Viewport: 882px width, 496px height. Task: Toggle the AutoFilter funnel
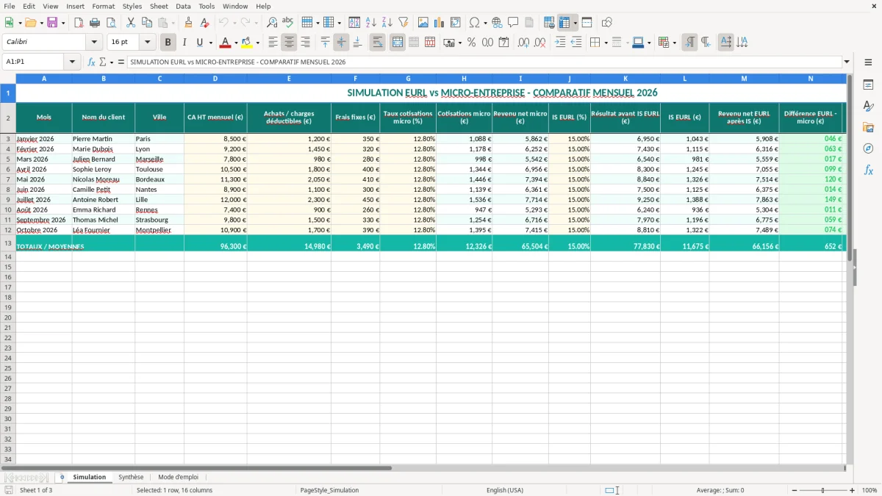point(403,23)
